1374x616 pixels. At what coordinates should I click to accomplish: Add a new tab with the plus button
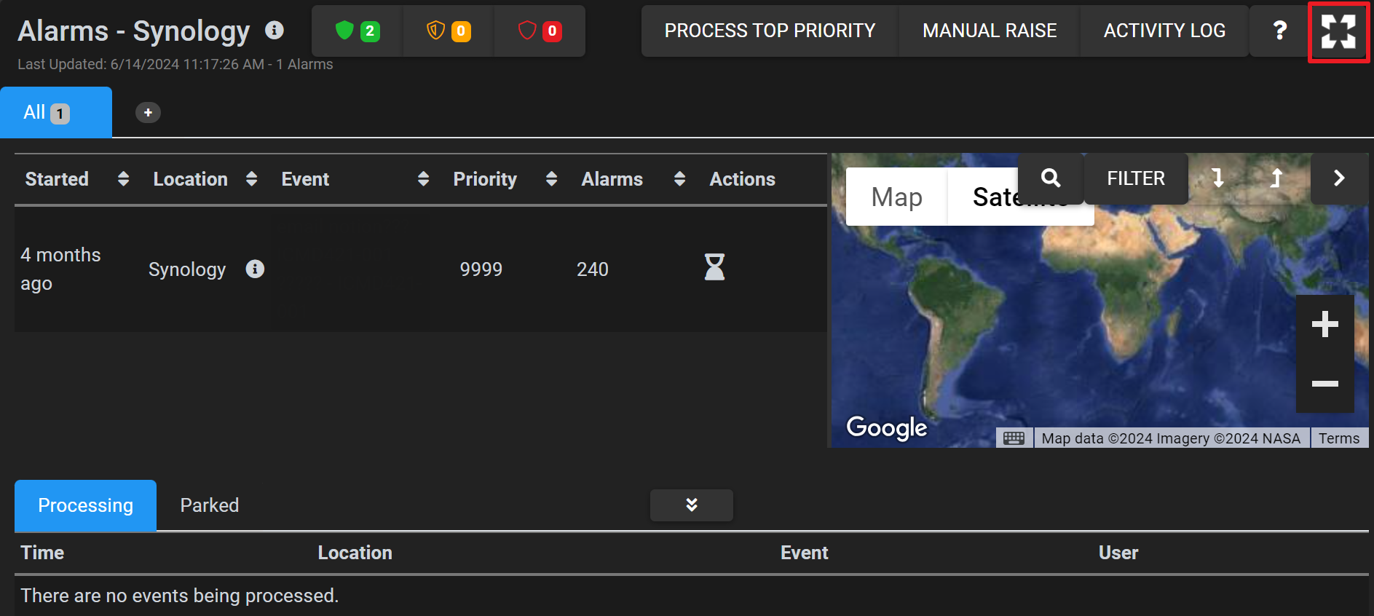148,113
